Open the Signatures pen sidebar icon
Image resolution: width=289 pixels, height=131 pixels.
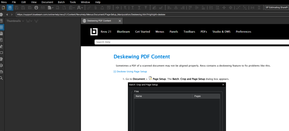pos(1,46)
